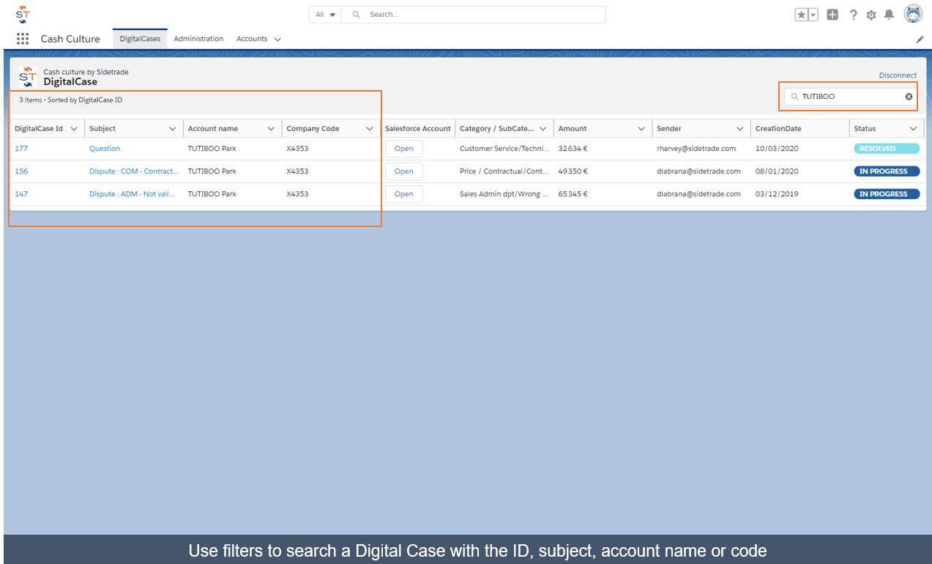Image resolution: width=932 pixels, height=564 pixels.
Task: Open the Notifications bell icon
Action: click(889, 15)
